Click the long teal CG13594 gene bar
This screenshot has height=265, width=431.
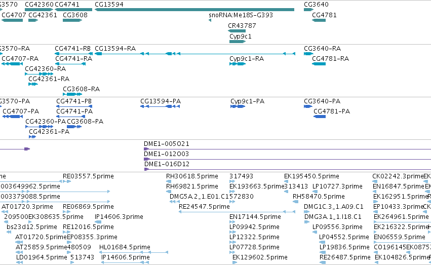[x=194, y=10]
